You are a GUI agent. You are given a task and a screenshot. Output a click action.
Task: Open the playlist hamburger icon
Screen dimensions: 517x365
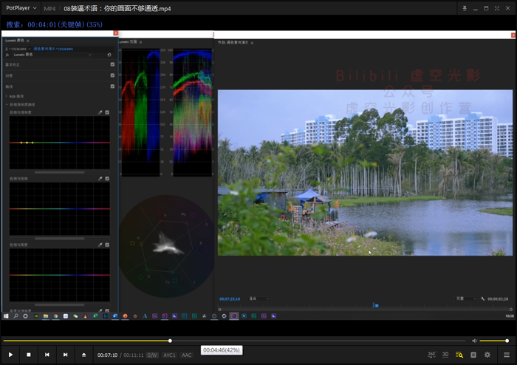click(x=506, y=355)
